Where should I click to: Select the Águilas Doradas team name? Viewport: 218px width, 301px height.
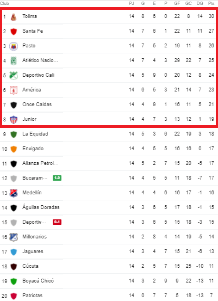[x=41, y=207]
